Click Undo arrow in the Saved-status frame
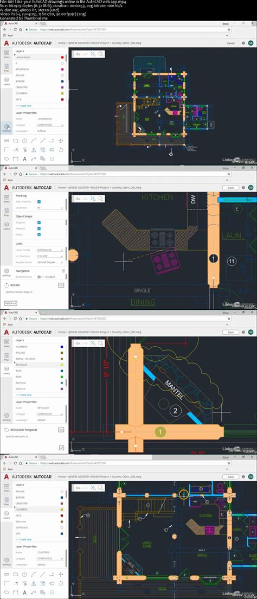 pos(78,54)
